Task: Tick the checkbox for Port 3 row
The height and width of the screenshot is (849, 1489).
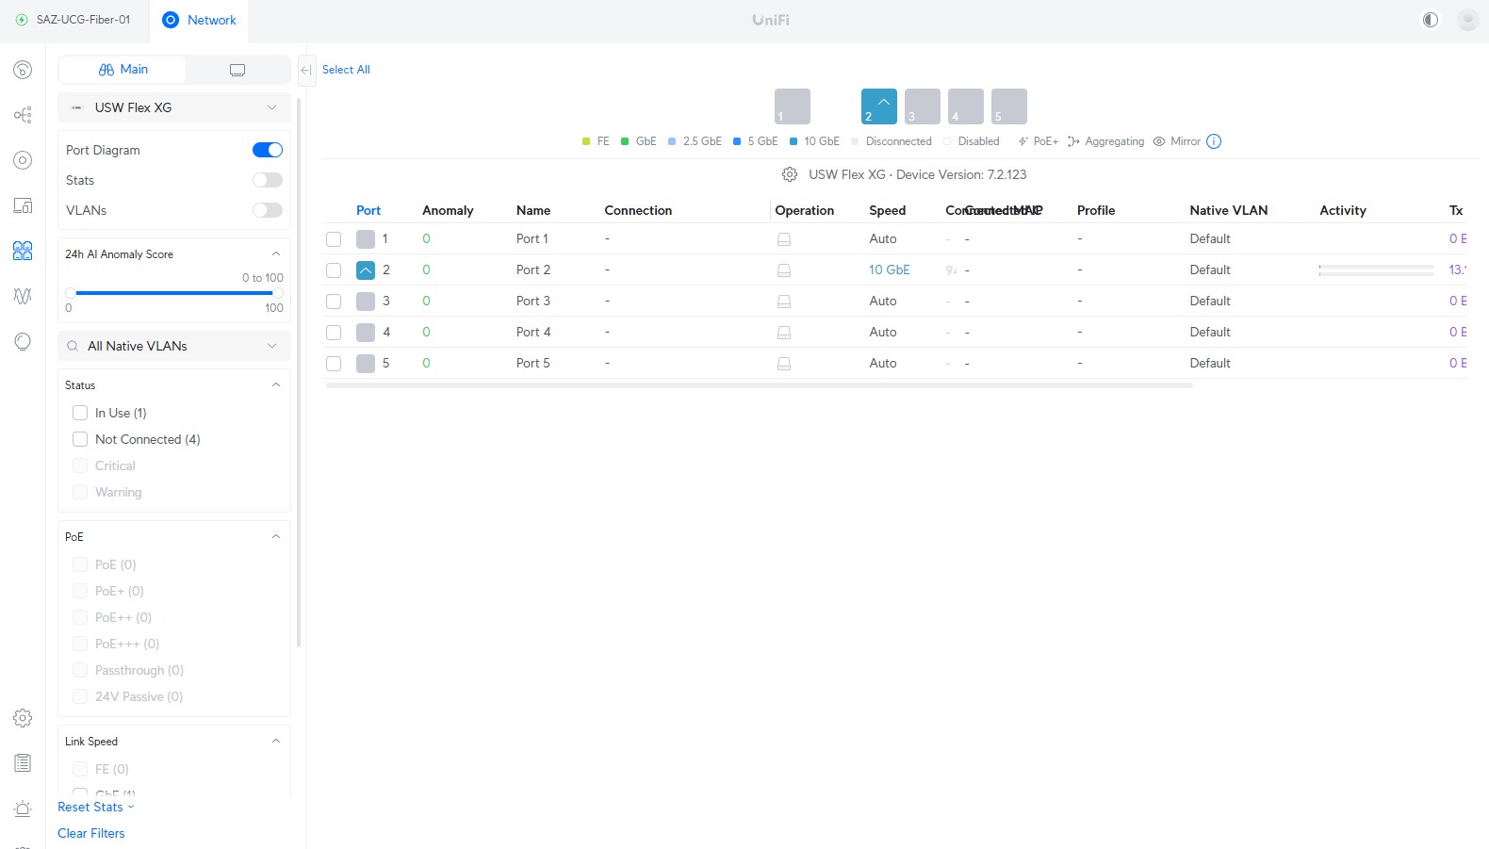Action: click(334, 302)
